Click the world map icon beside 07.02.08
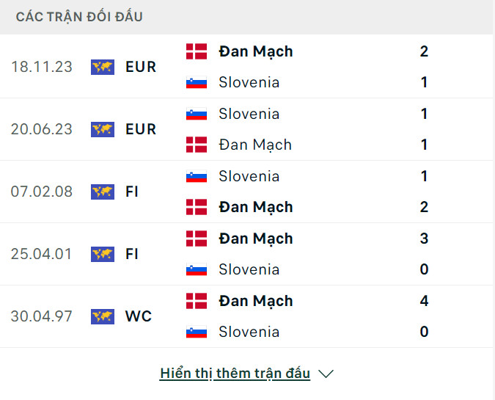The width and height of the screenshot is (495, 400). point(103,192)
